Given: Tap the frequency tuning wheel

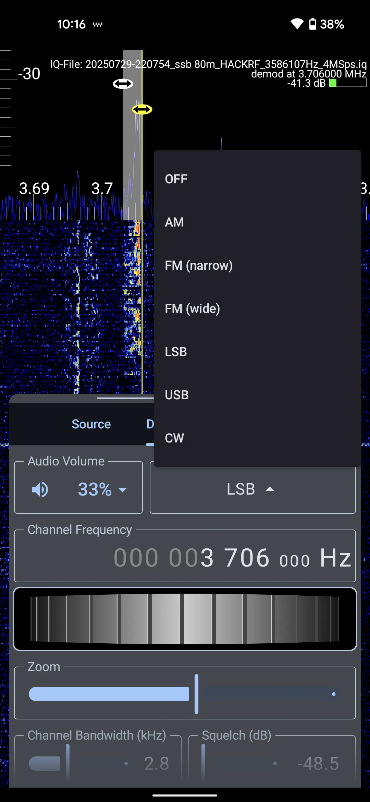Looking at the screenshot, I should 185,619.
